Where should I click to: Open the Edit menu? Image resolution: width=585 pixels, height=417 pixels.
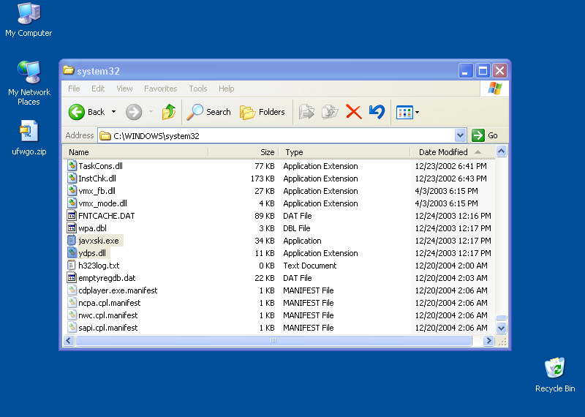pyautogui.click(x=98, y=89)
